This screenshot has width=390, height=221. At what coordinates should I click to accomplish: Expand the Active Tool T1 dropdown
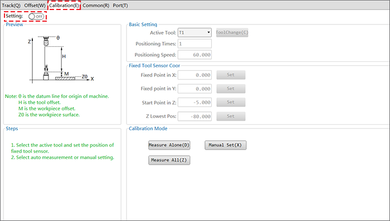(x=194, y=33)
